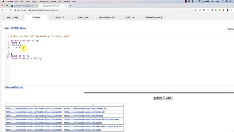This screenshot has height=132, width=234.
Task: Open the Bookmarks menu
Action: coord(44,1)
